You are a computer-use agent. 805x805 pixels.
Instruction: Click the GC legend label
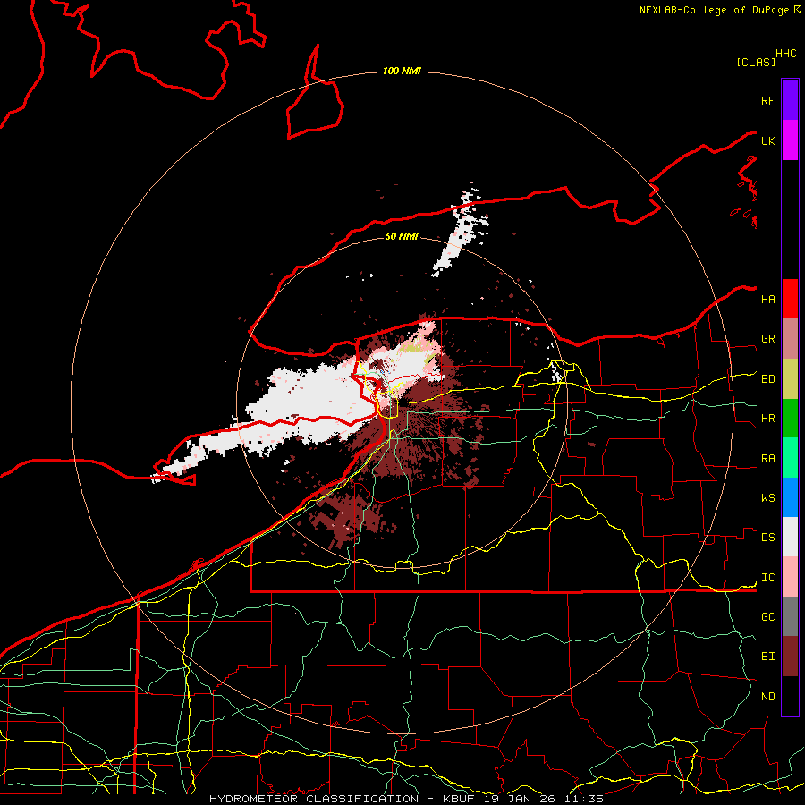coord(767,617)
